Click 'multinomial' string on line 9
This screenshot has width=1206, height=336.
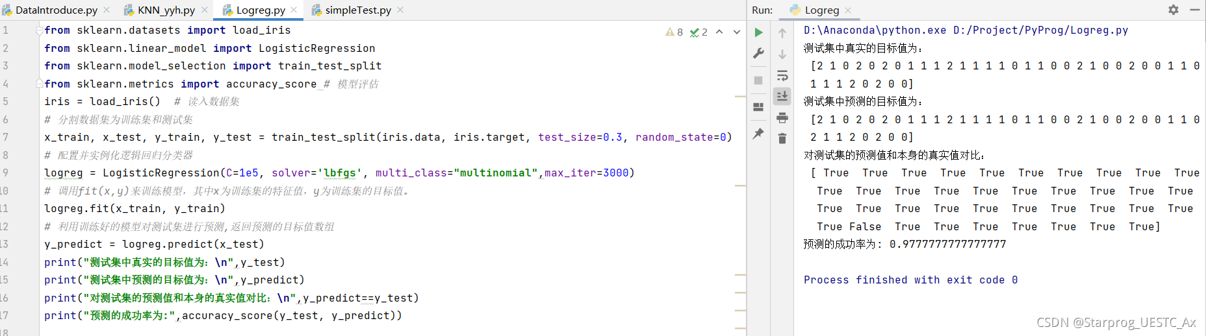[x=496, y=173]
